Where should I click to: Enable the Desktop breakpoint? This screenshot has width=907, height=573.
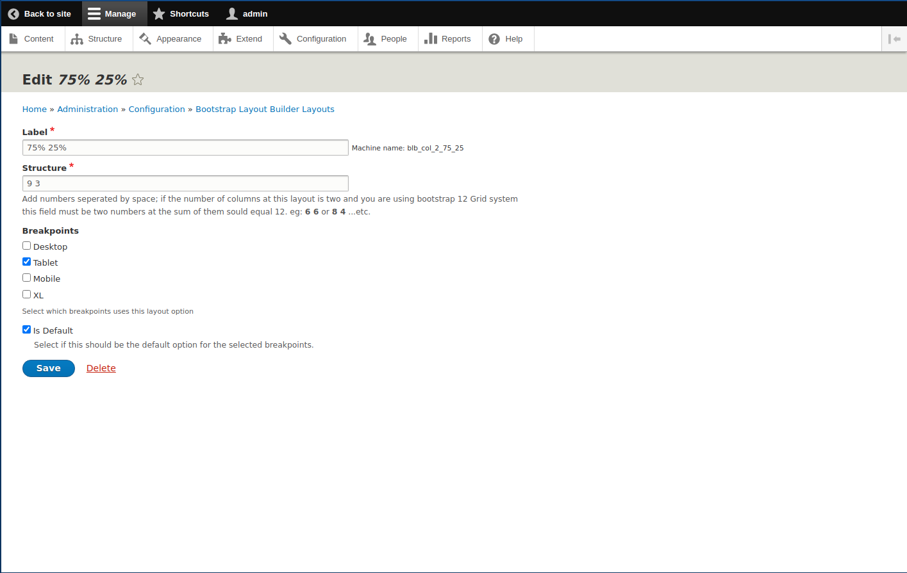click(x=26, y=245)
